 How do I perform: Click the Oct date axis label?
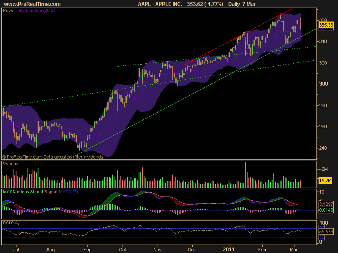[x=123, y=250]
